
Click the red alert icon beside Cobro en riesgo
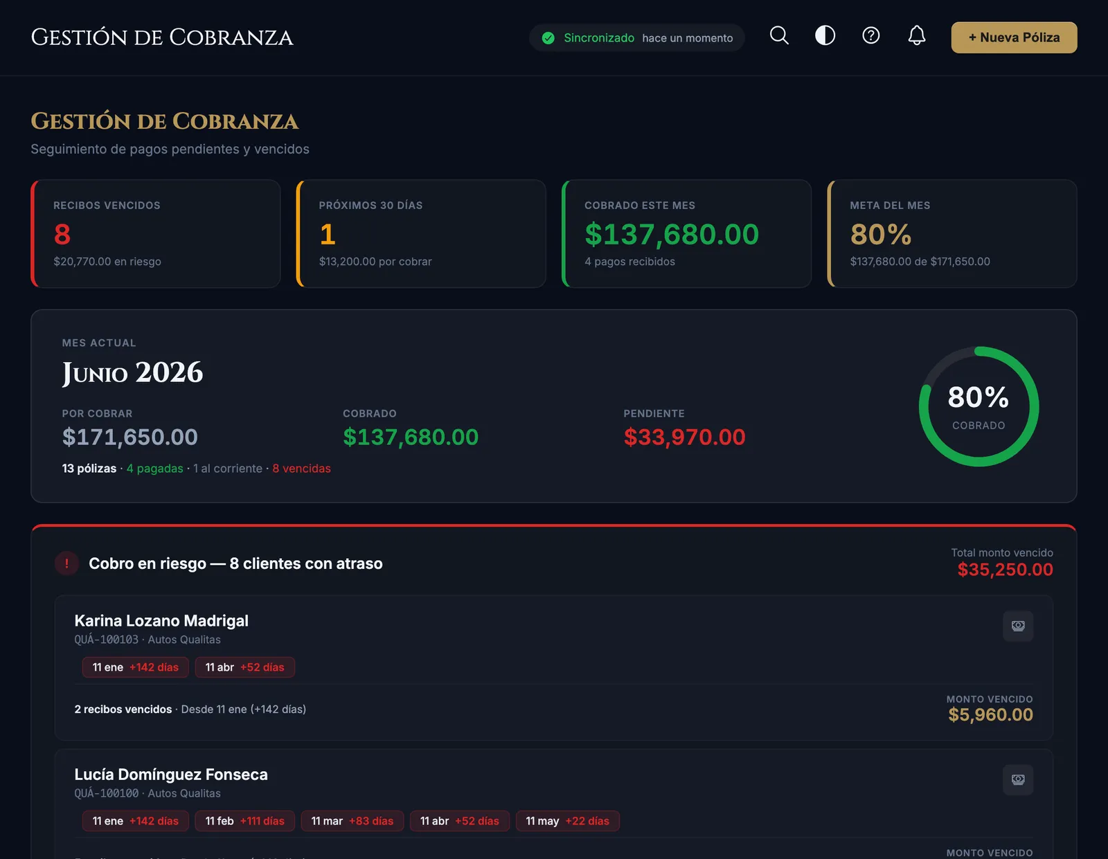(66, 563)
